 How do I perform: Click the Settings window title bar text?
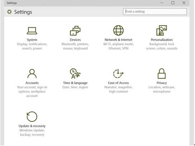click(x=12, y=3)
